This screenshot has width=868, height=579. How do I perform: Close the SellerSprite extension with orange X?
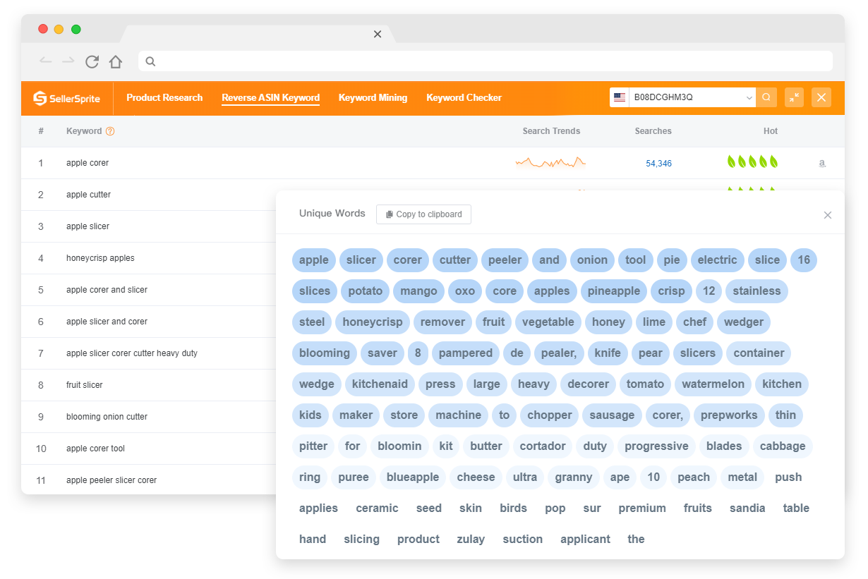[821, 97]
